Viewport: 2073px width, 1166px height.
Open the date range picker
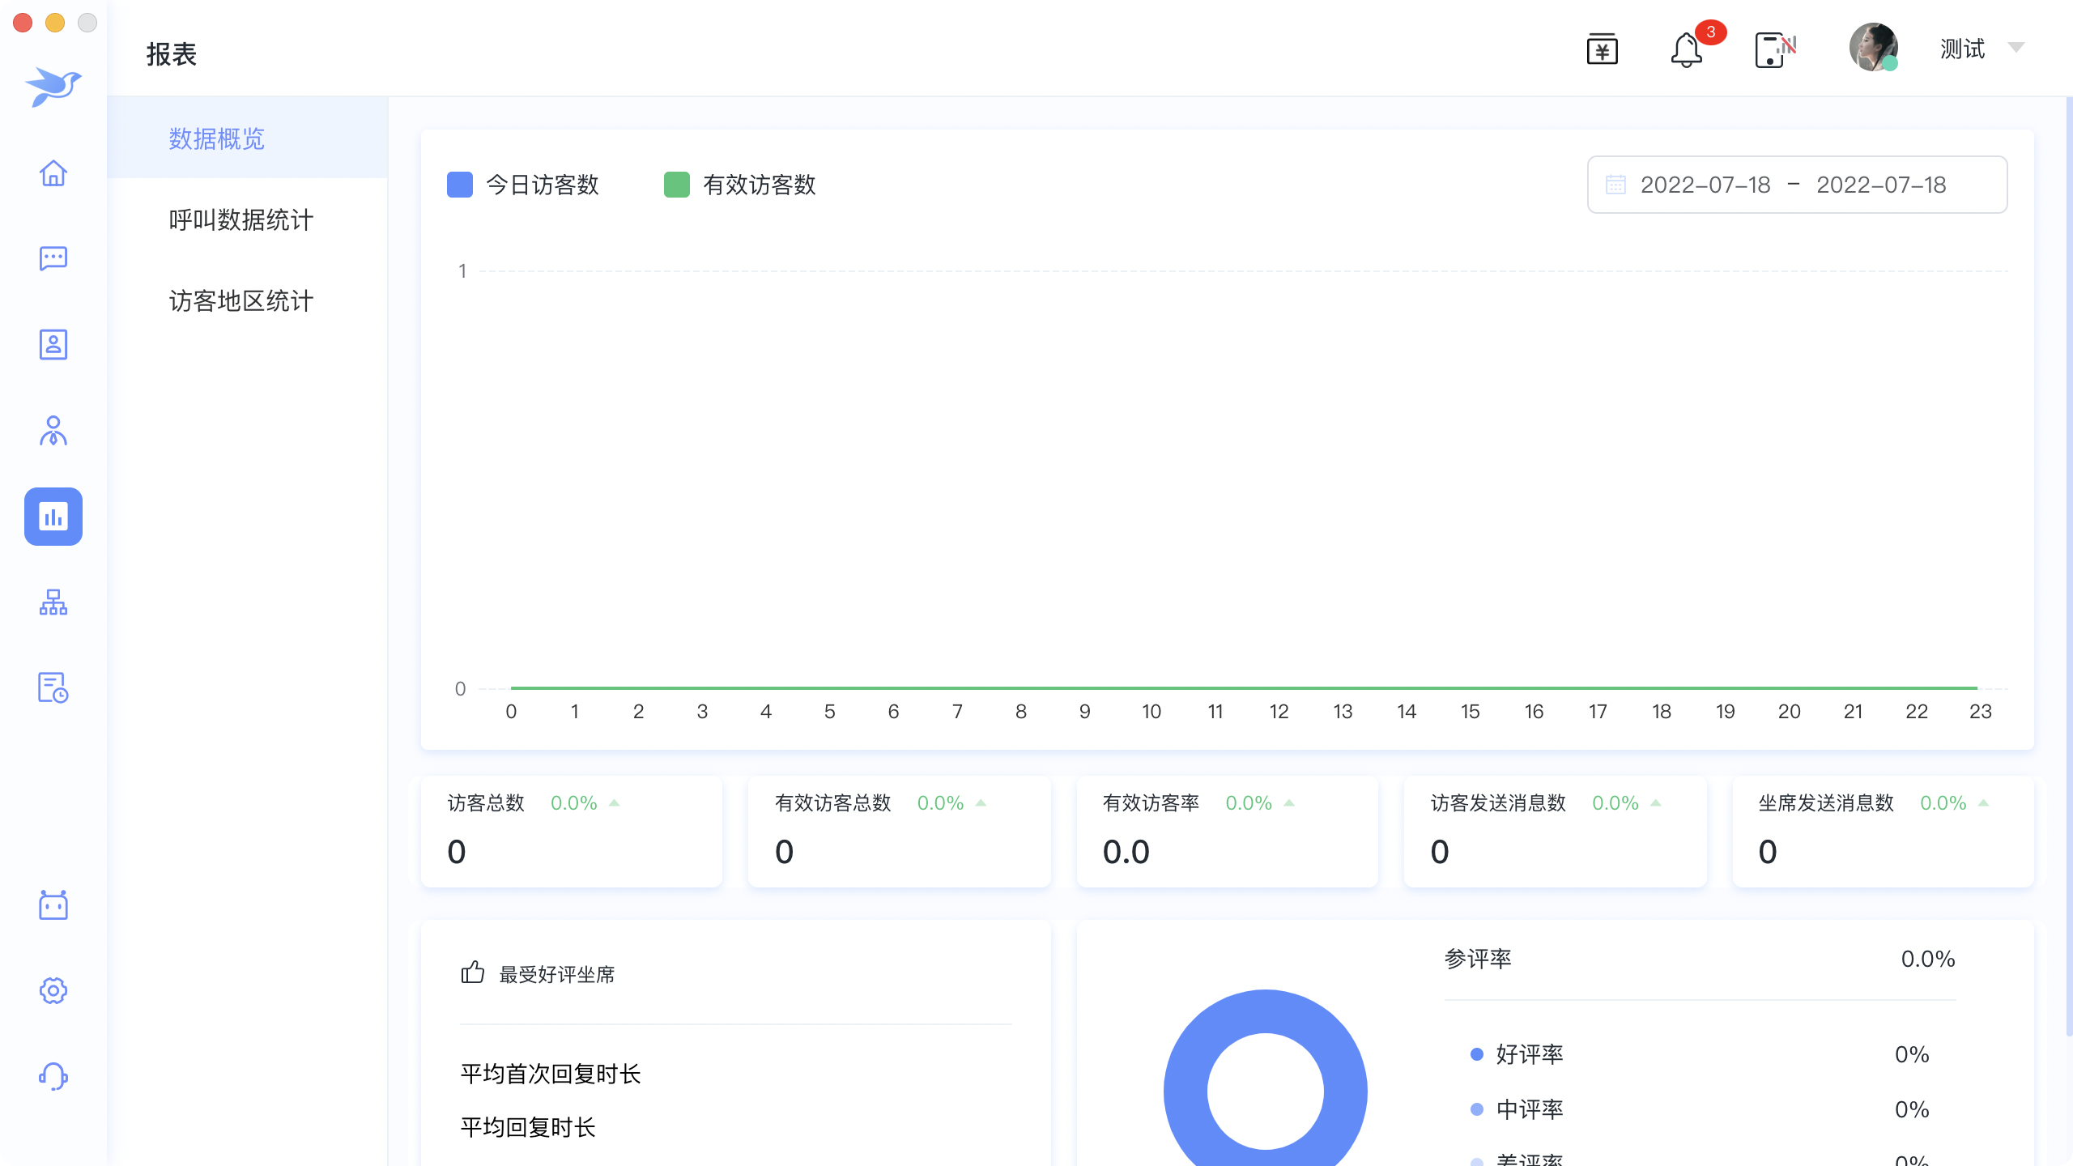coord(1797,185)
